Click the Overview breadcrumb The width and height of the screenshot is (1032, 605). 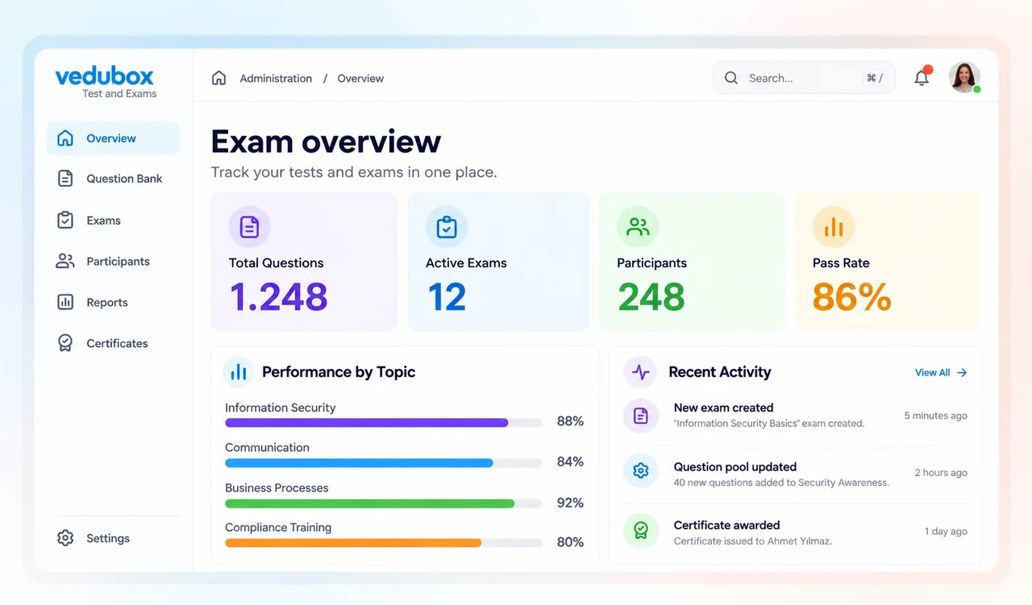click(360, 78)
